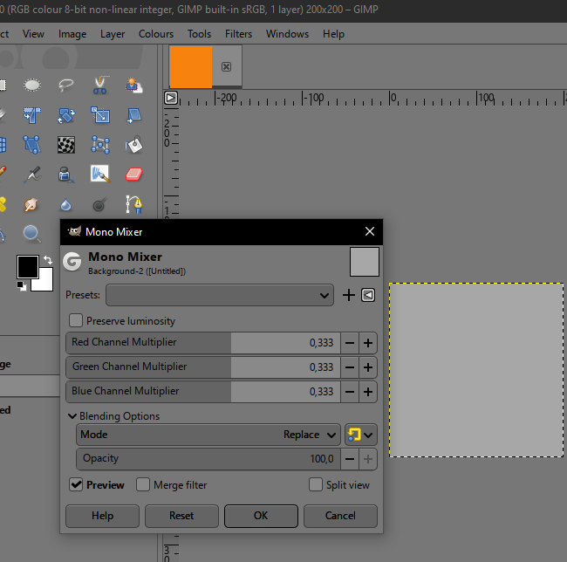Viewport: 567px width, 562px height.
Task: Click the Red Channel Multiplier slider
Action: coord(201,343)
